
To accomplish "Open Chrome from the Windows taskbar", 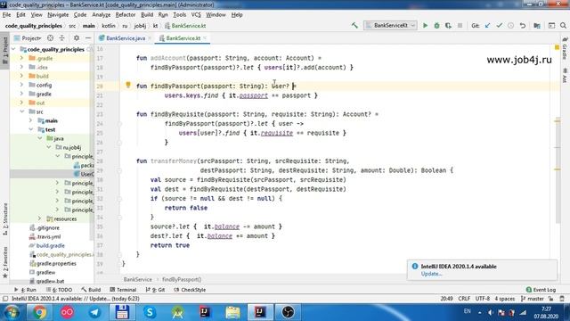I will click(x=39, y=312).
